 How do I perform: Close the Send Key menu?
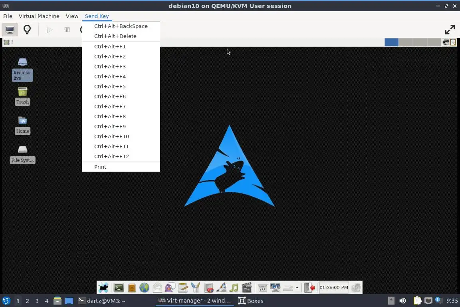[x=97, y=16]
